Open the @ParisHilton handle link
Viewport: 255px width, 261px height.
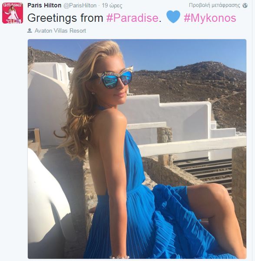80,6
